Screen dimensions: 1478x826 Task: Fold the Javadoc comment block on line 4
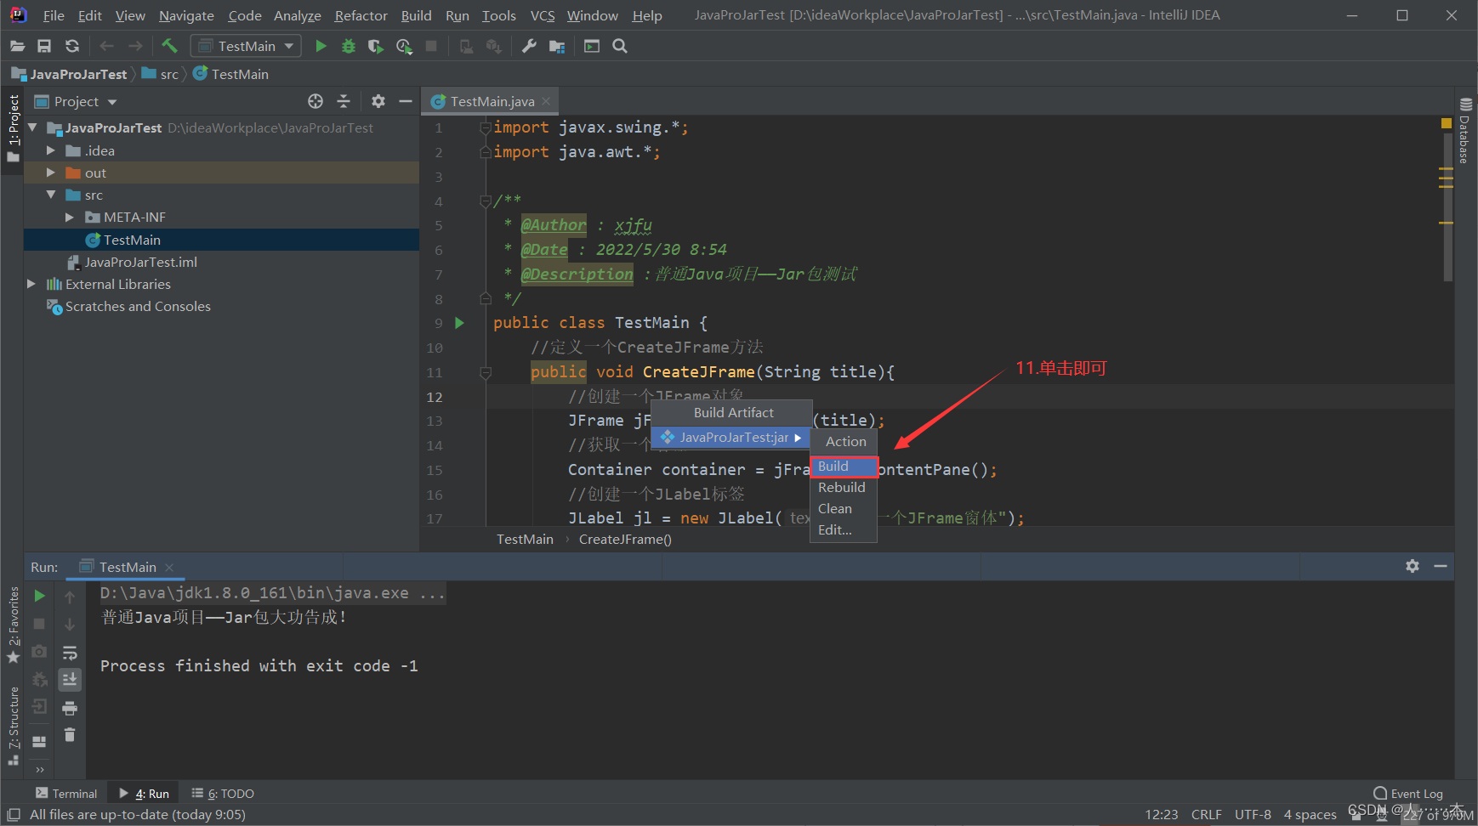coord(486,201)
